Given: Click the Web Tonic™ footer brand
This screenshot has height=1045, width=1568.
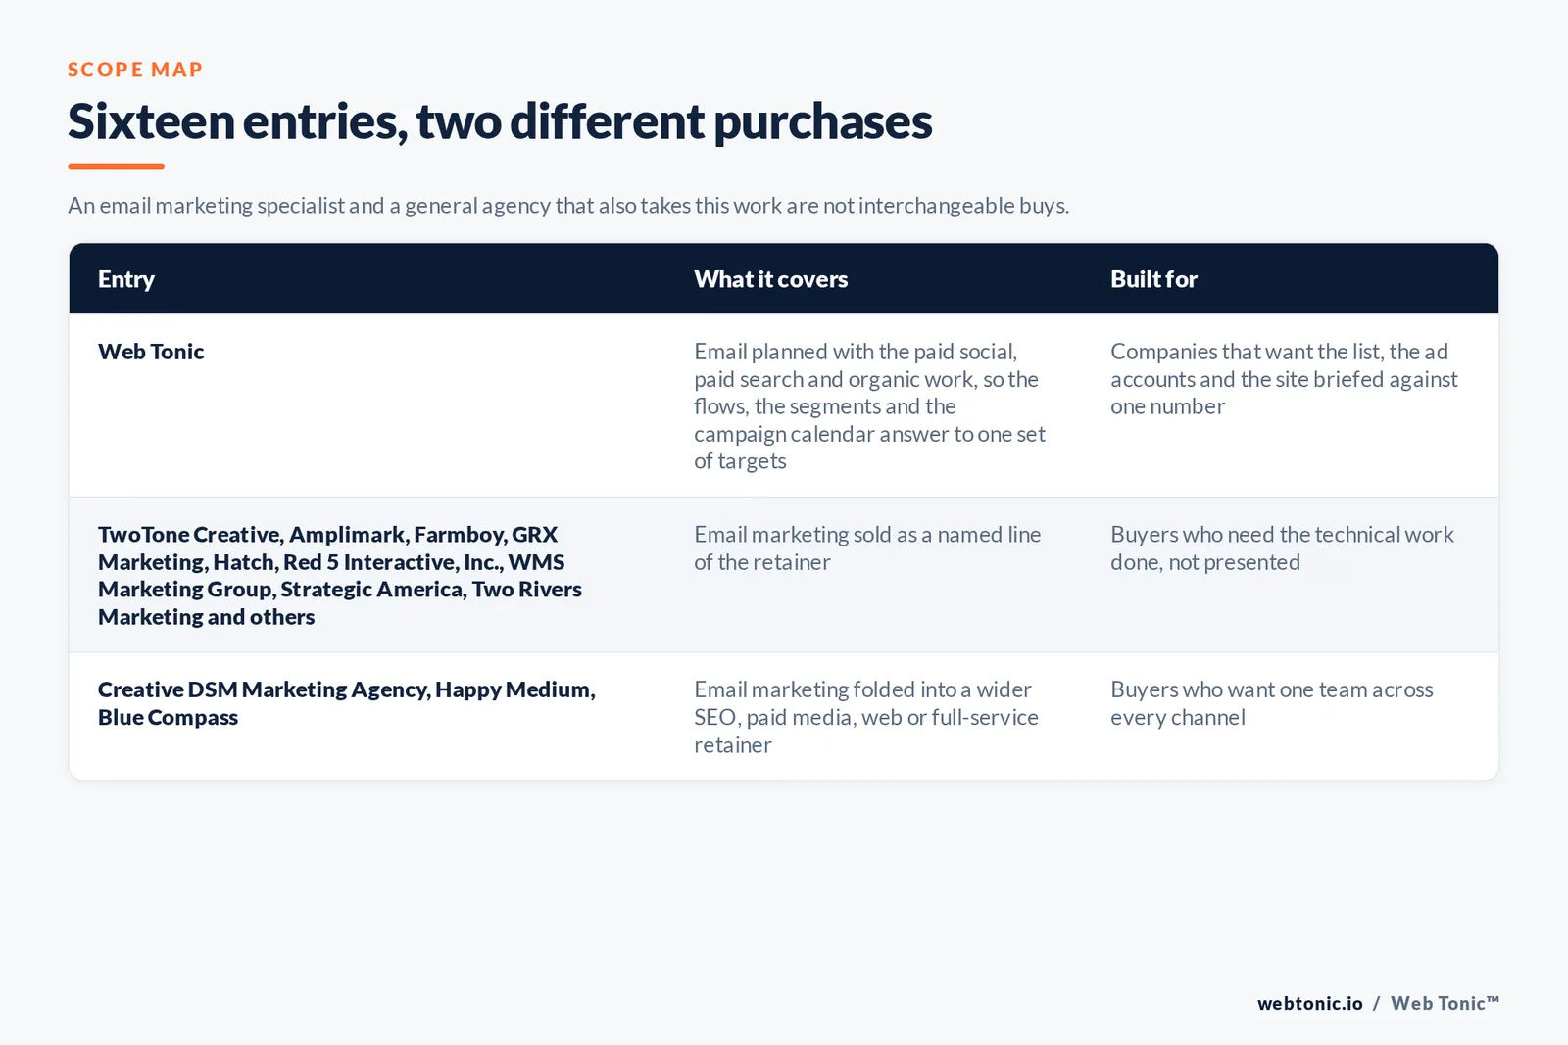Looking at the screenshot, I should (x=1445, y=1003).
